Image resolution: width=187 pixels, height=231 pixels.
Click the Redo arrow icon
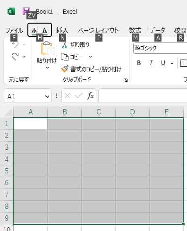point(15,57)
